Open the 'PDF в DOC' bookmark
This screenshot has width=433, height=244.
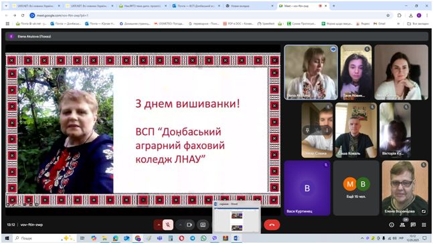point(238,23)
